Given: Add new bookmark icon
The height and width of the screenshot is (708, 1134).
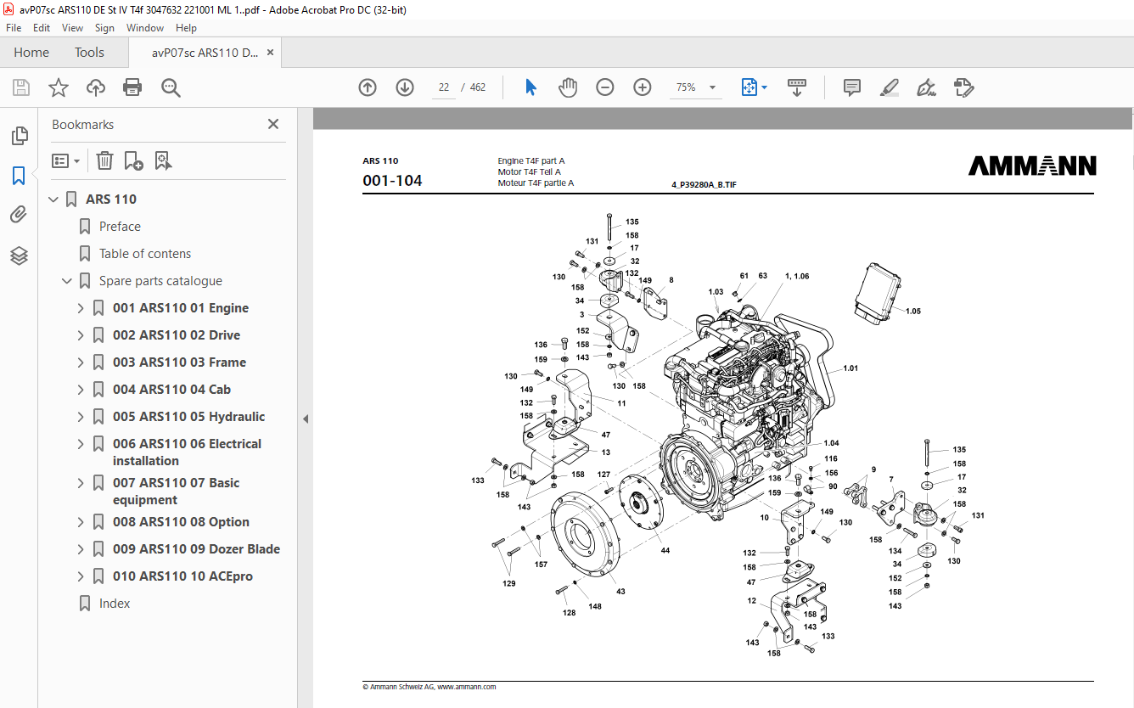Looking at the screenshot, I should 133,160.
